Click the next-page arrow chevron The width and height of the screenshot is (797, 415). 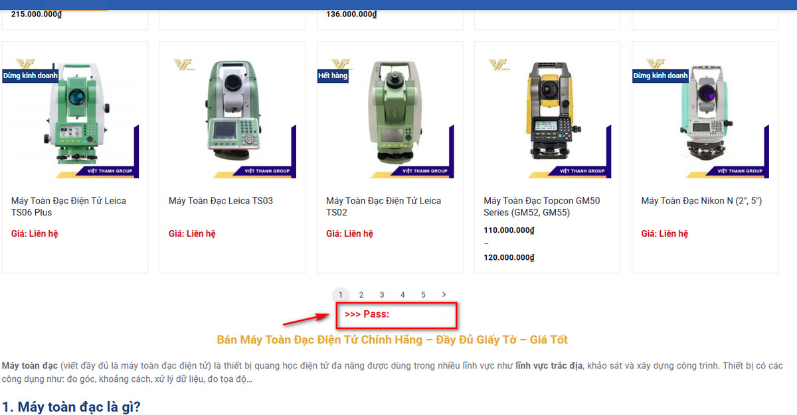[444, 294]
